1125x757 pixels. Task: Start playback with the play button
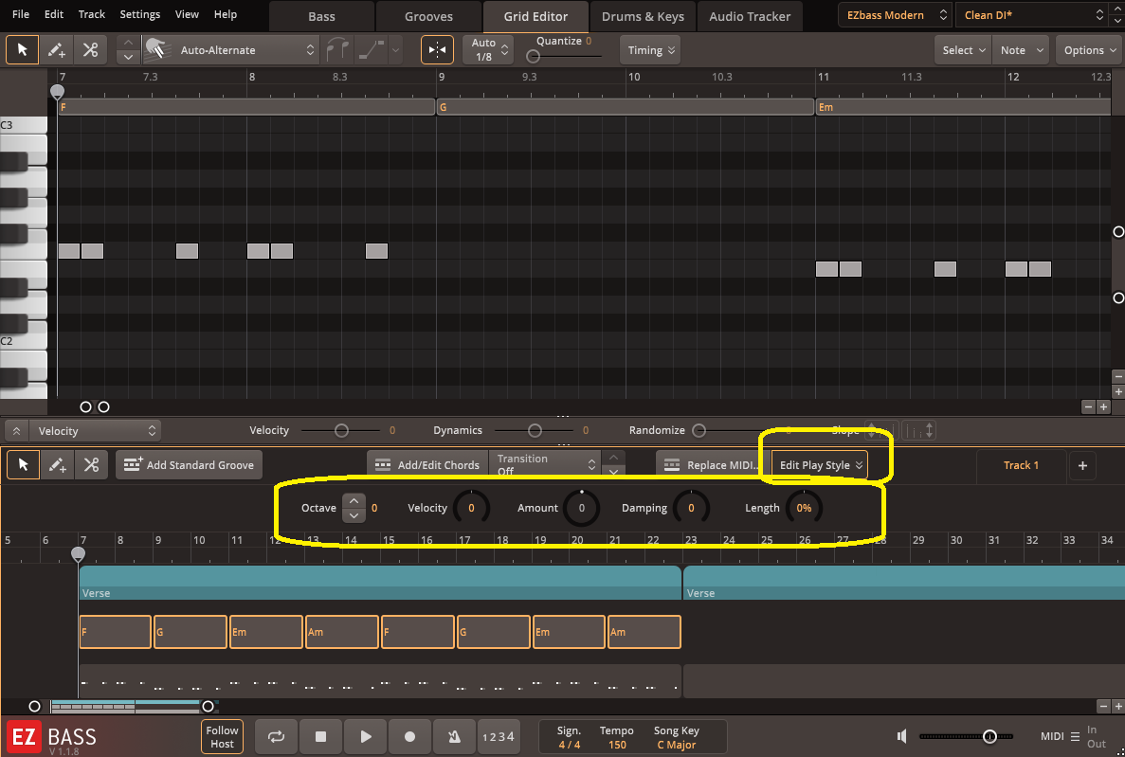(365, 736)
